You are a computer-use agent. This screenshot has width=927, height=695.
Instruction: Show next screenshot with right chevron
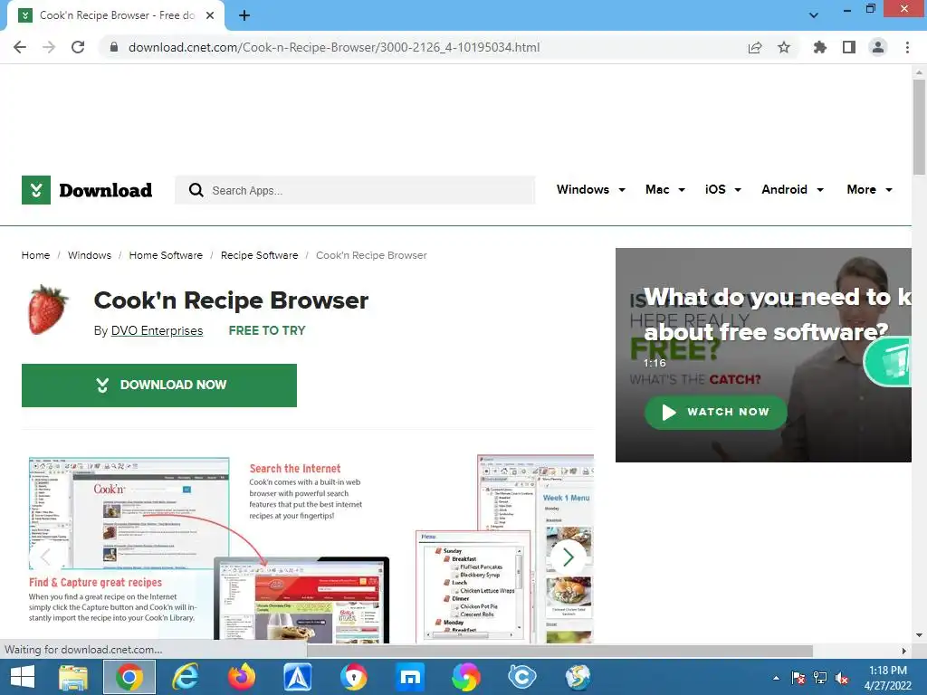coord(569,557)
